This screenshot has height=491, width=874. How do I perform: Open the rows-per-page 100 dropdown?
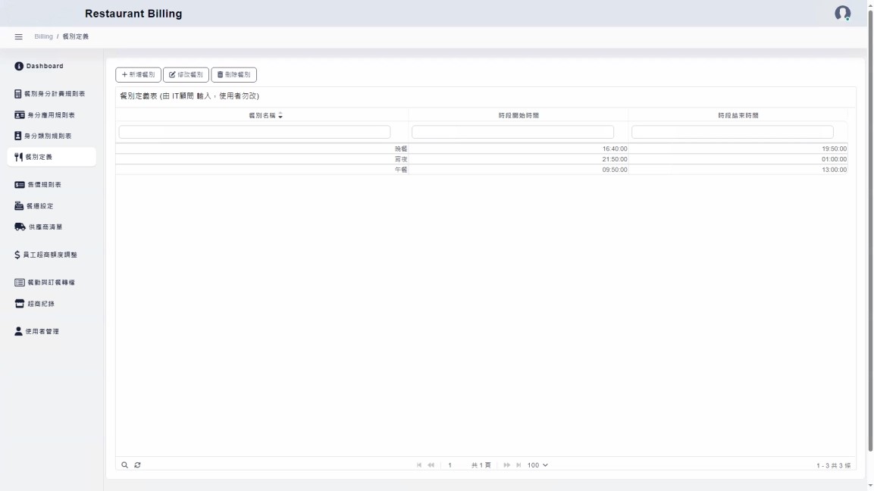pos(537,465)
